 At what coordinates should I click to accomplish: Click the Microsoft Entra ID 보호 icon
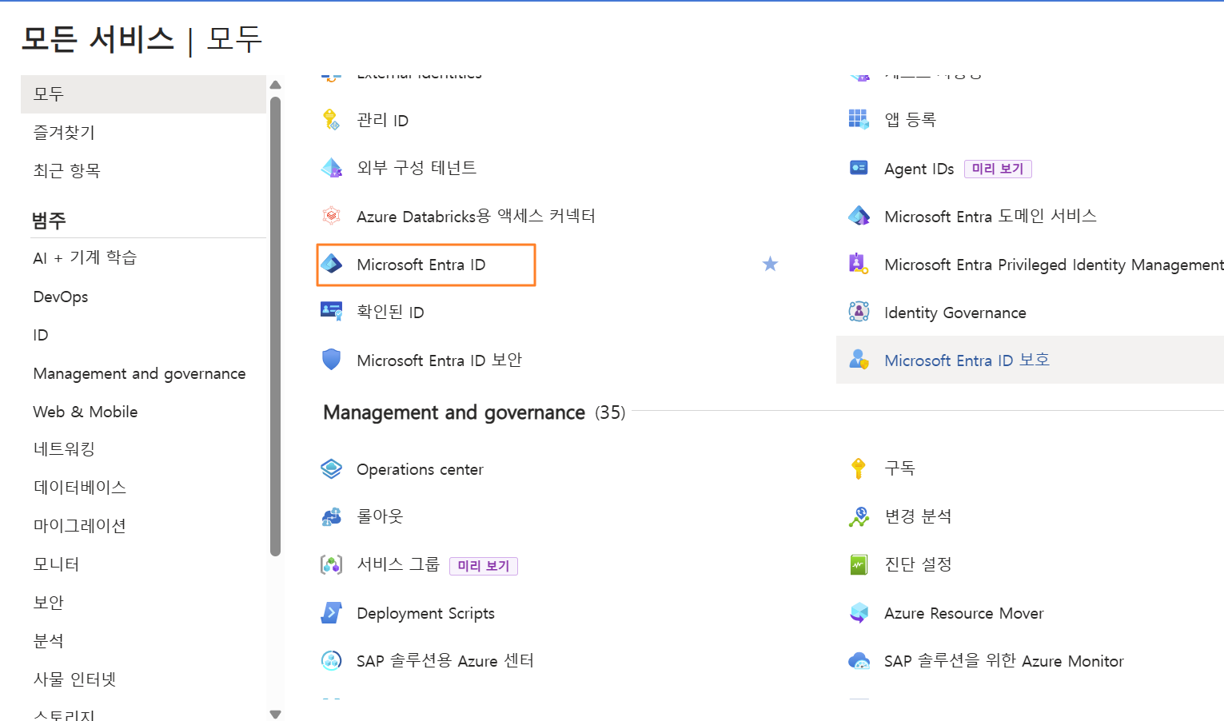(859, 360)
